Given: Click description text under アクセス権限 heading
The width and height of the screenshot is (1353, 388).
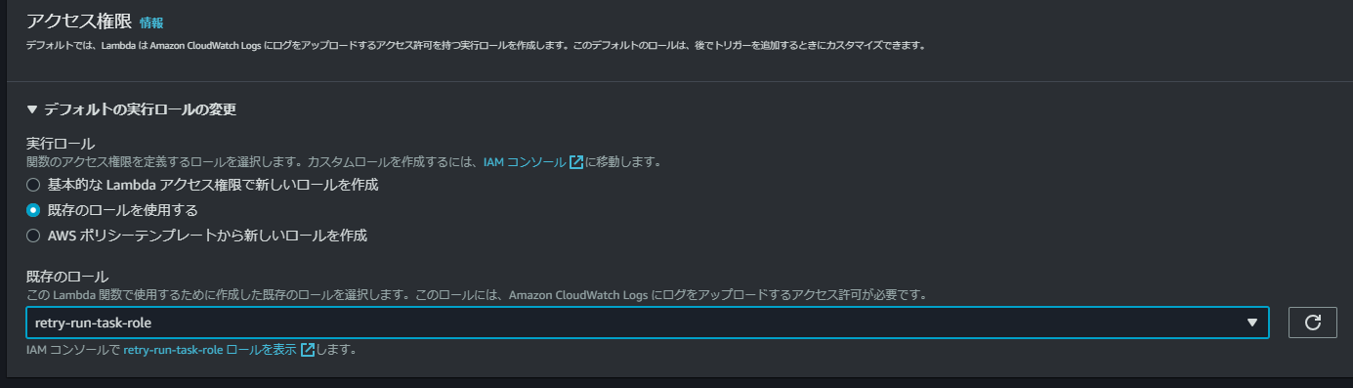Looking at the screenshot, I should pyautogui.click(x=476, y=46).
